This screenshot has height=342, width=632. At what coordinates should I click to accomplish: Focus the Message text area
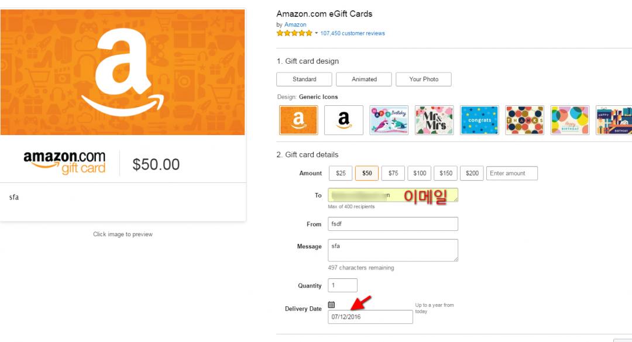pos(393,250)
